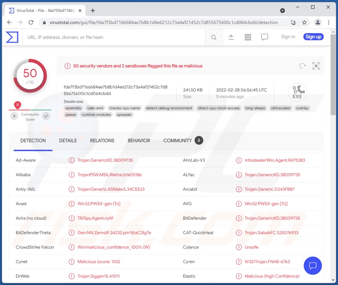Screen dimensions: 338x285
Task: Click the tab search dropdown circle
Action: point(282,11)
